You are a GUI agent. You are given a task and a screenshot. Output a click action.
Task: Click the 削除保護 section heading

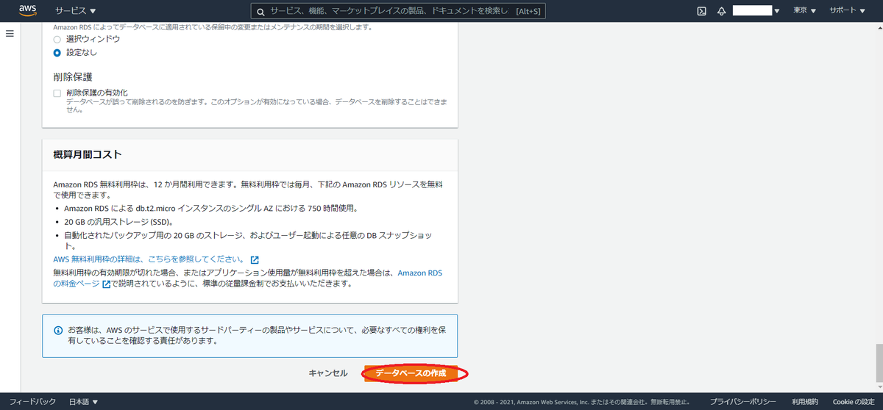pyautogui.click(x=73, y=76)
